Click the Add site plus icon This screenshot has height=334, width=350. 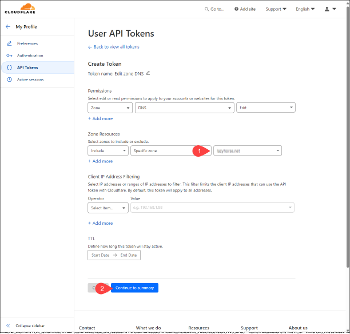pyautogui.click(x=236, y=9)
